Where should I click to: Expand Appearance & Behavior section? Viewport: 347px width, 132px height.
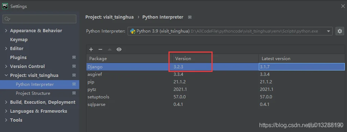pyautogui.click(x=6, y=31)
